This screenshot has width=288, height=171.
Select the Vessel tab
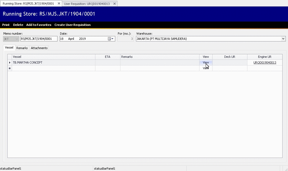(9, 48)
